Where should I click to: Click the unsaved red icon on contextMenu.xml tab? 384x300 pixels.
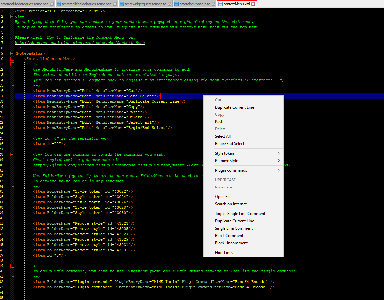220,4
